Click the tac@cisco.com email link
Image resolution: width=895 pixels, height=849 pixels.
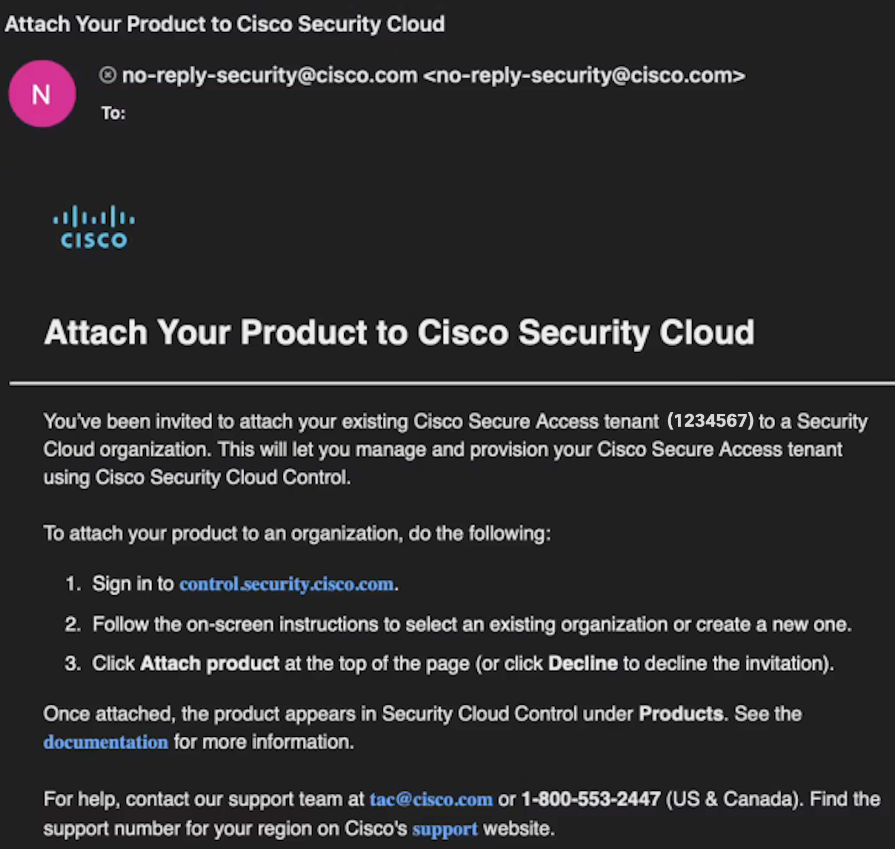coord(431,799)
